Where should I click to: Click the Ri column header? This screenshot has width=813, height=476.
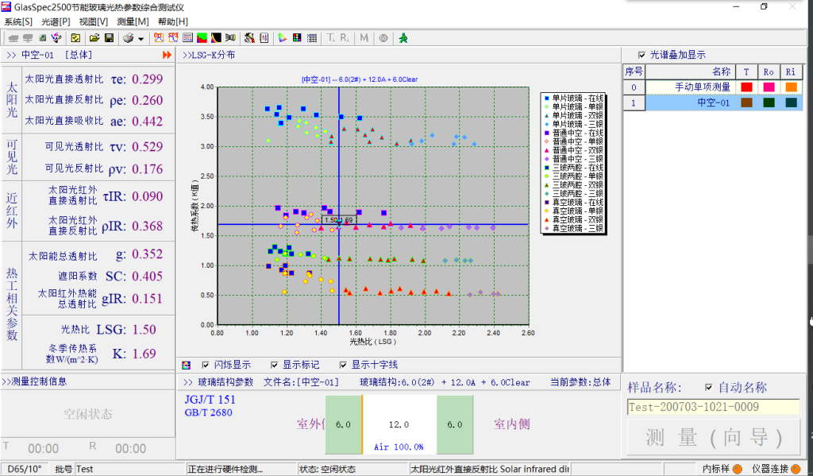click(791, 72)
